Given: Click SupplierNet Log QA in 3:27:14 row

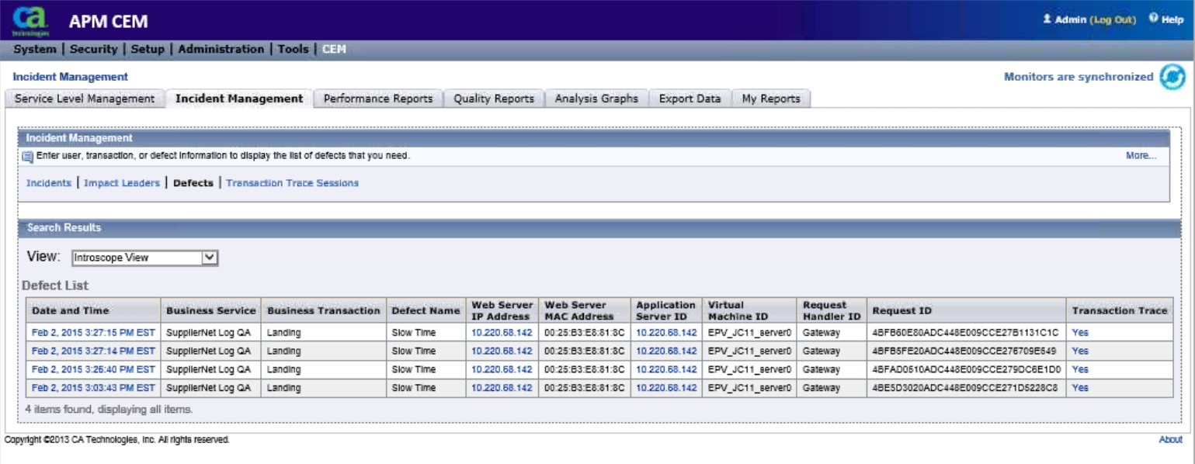Looking at the screenshot, I should pyautogui.click(x=208, y=351).
